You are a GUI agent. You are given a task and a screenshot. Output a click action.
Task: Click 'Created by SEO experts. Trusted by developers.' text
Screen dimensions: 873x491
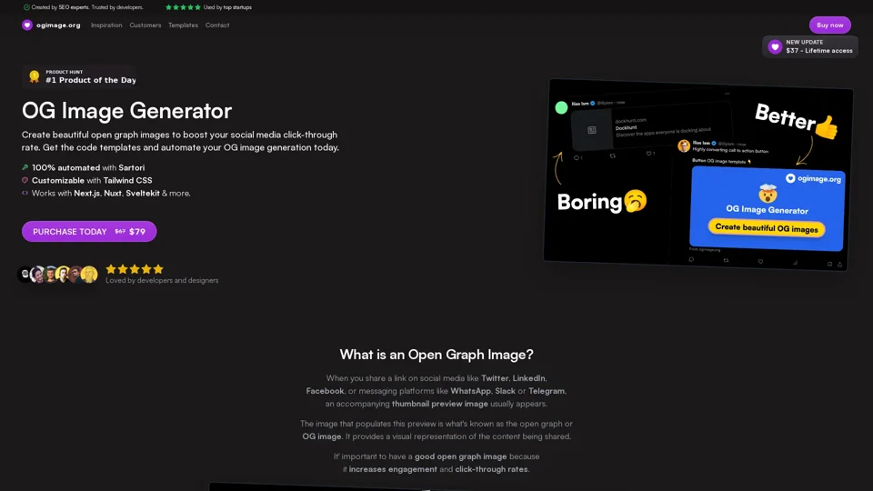tap(87, 7)
